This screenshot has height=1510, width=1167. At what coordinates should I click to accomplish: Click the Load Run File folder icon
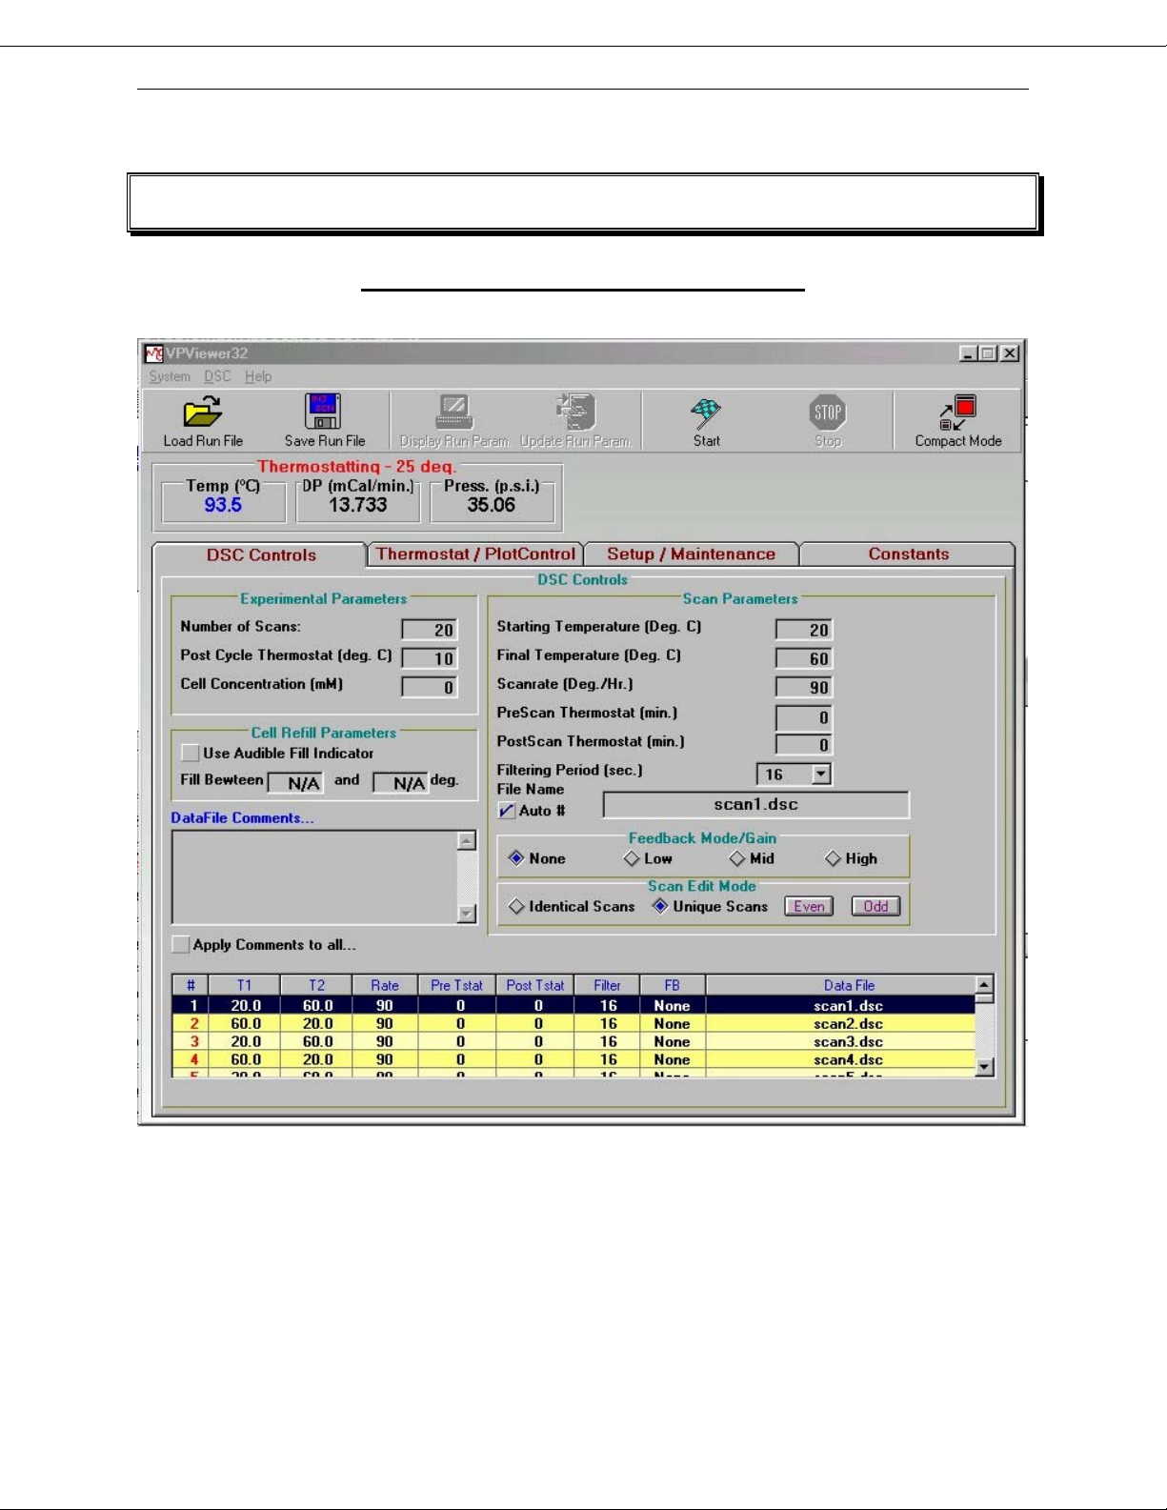click(203, 412)
